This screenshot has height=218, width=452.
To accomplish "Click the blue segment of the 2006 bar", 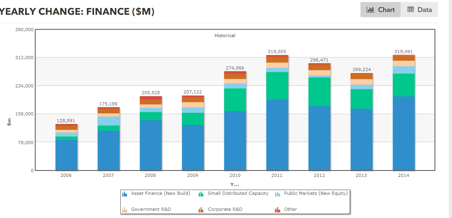I will click(x=66, y=155).
